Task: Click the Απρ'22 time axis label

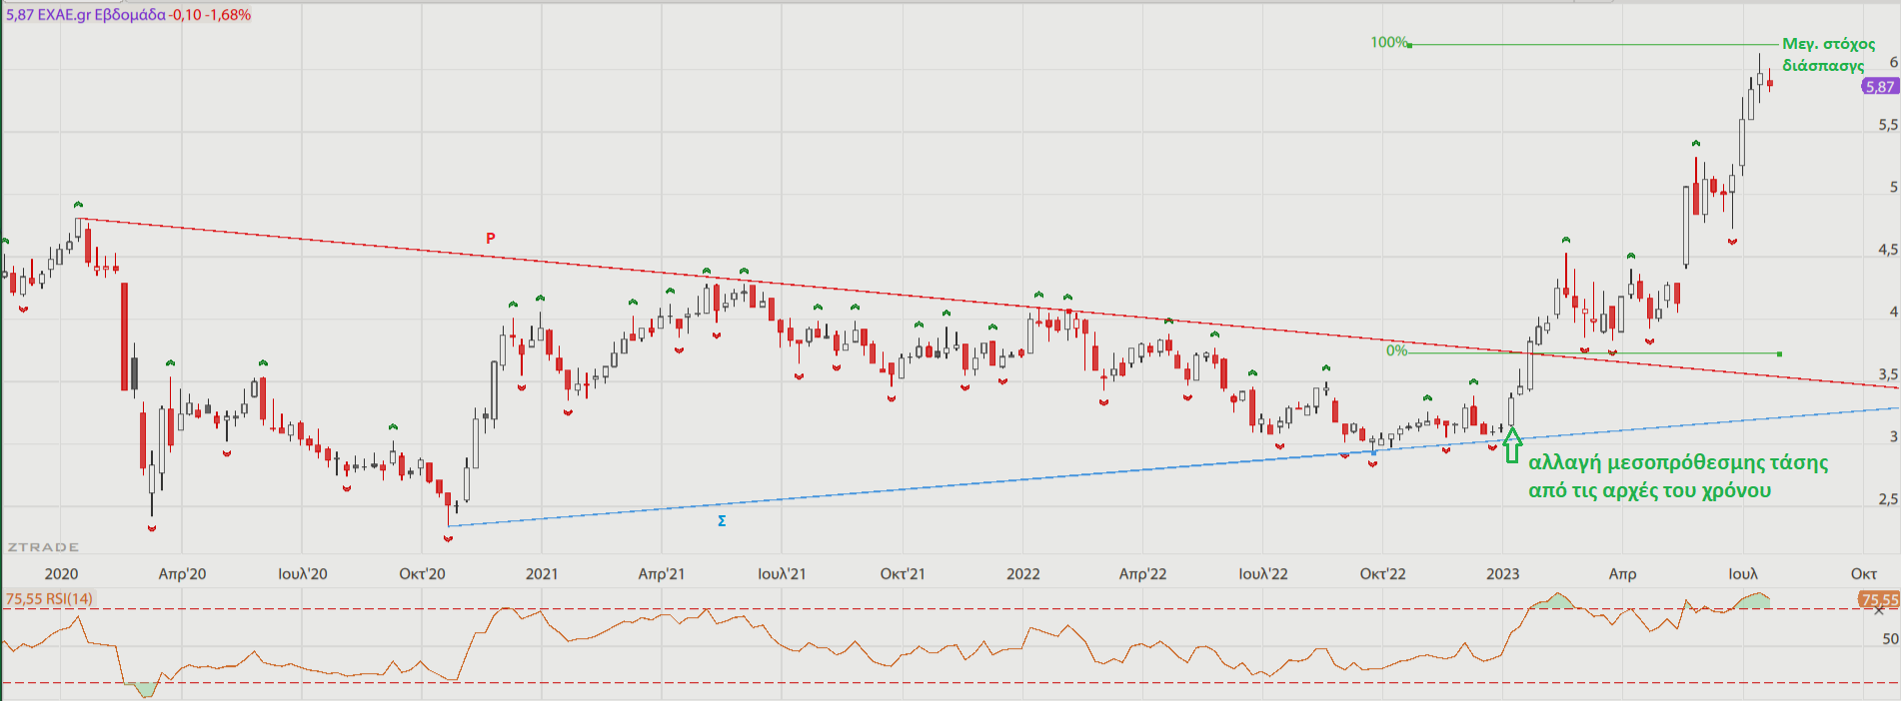Action: (1142, 574)
